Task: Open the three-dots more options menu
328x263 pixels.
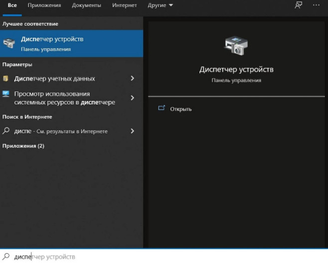Action: click(316, 5)
